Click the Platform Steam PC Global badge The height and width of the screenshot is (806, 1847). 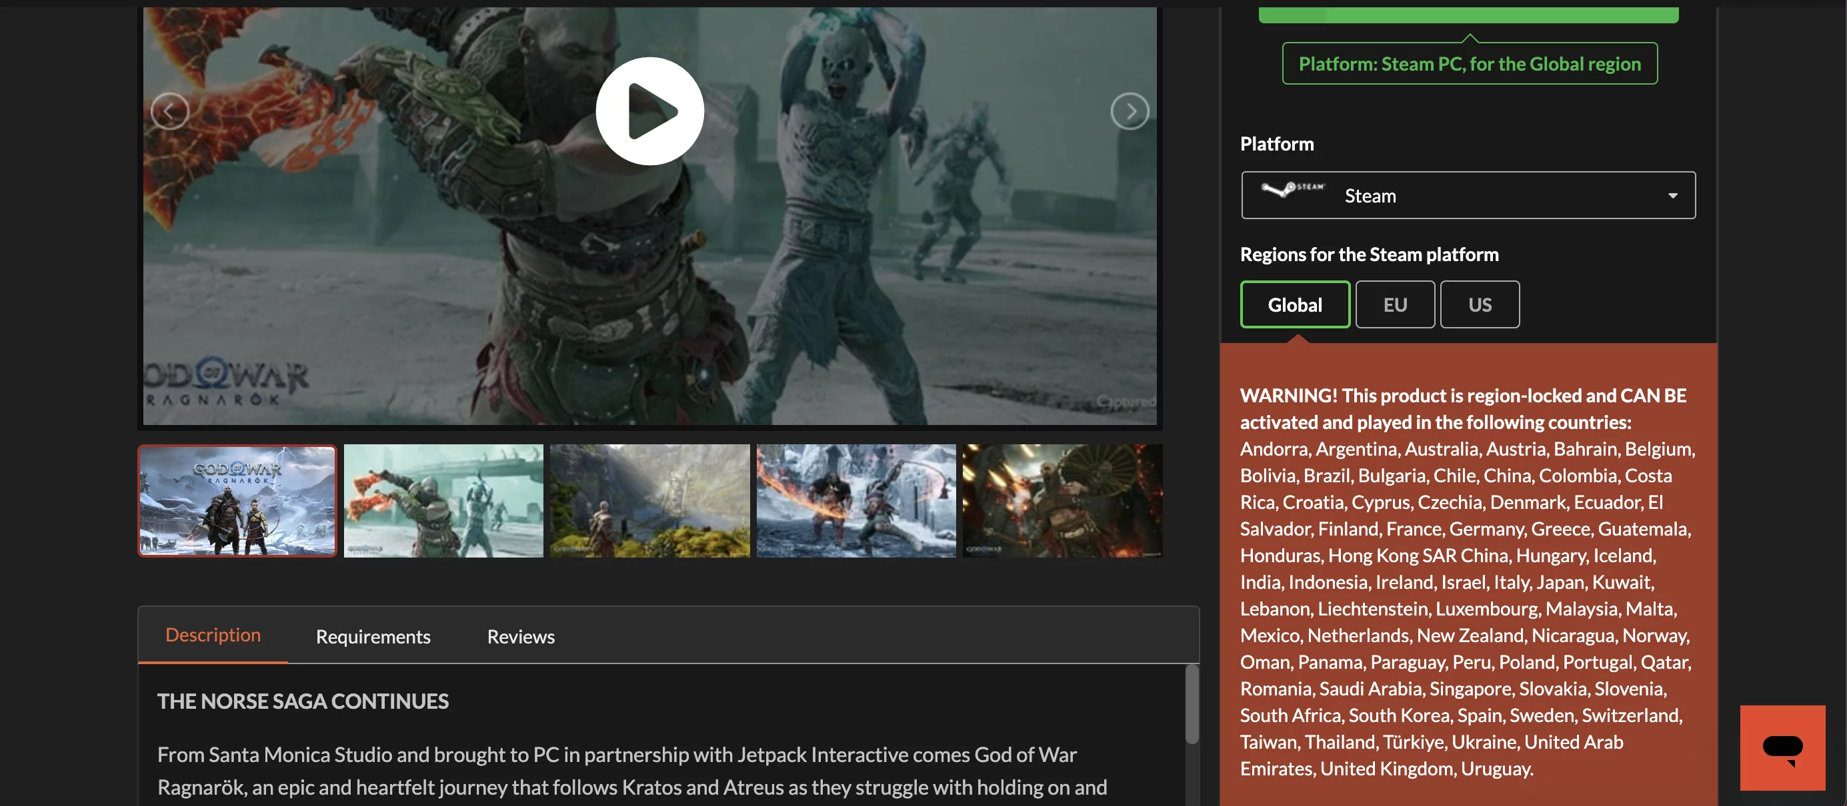pos(1469,64)
